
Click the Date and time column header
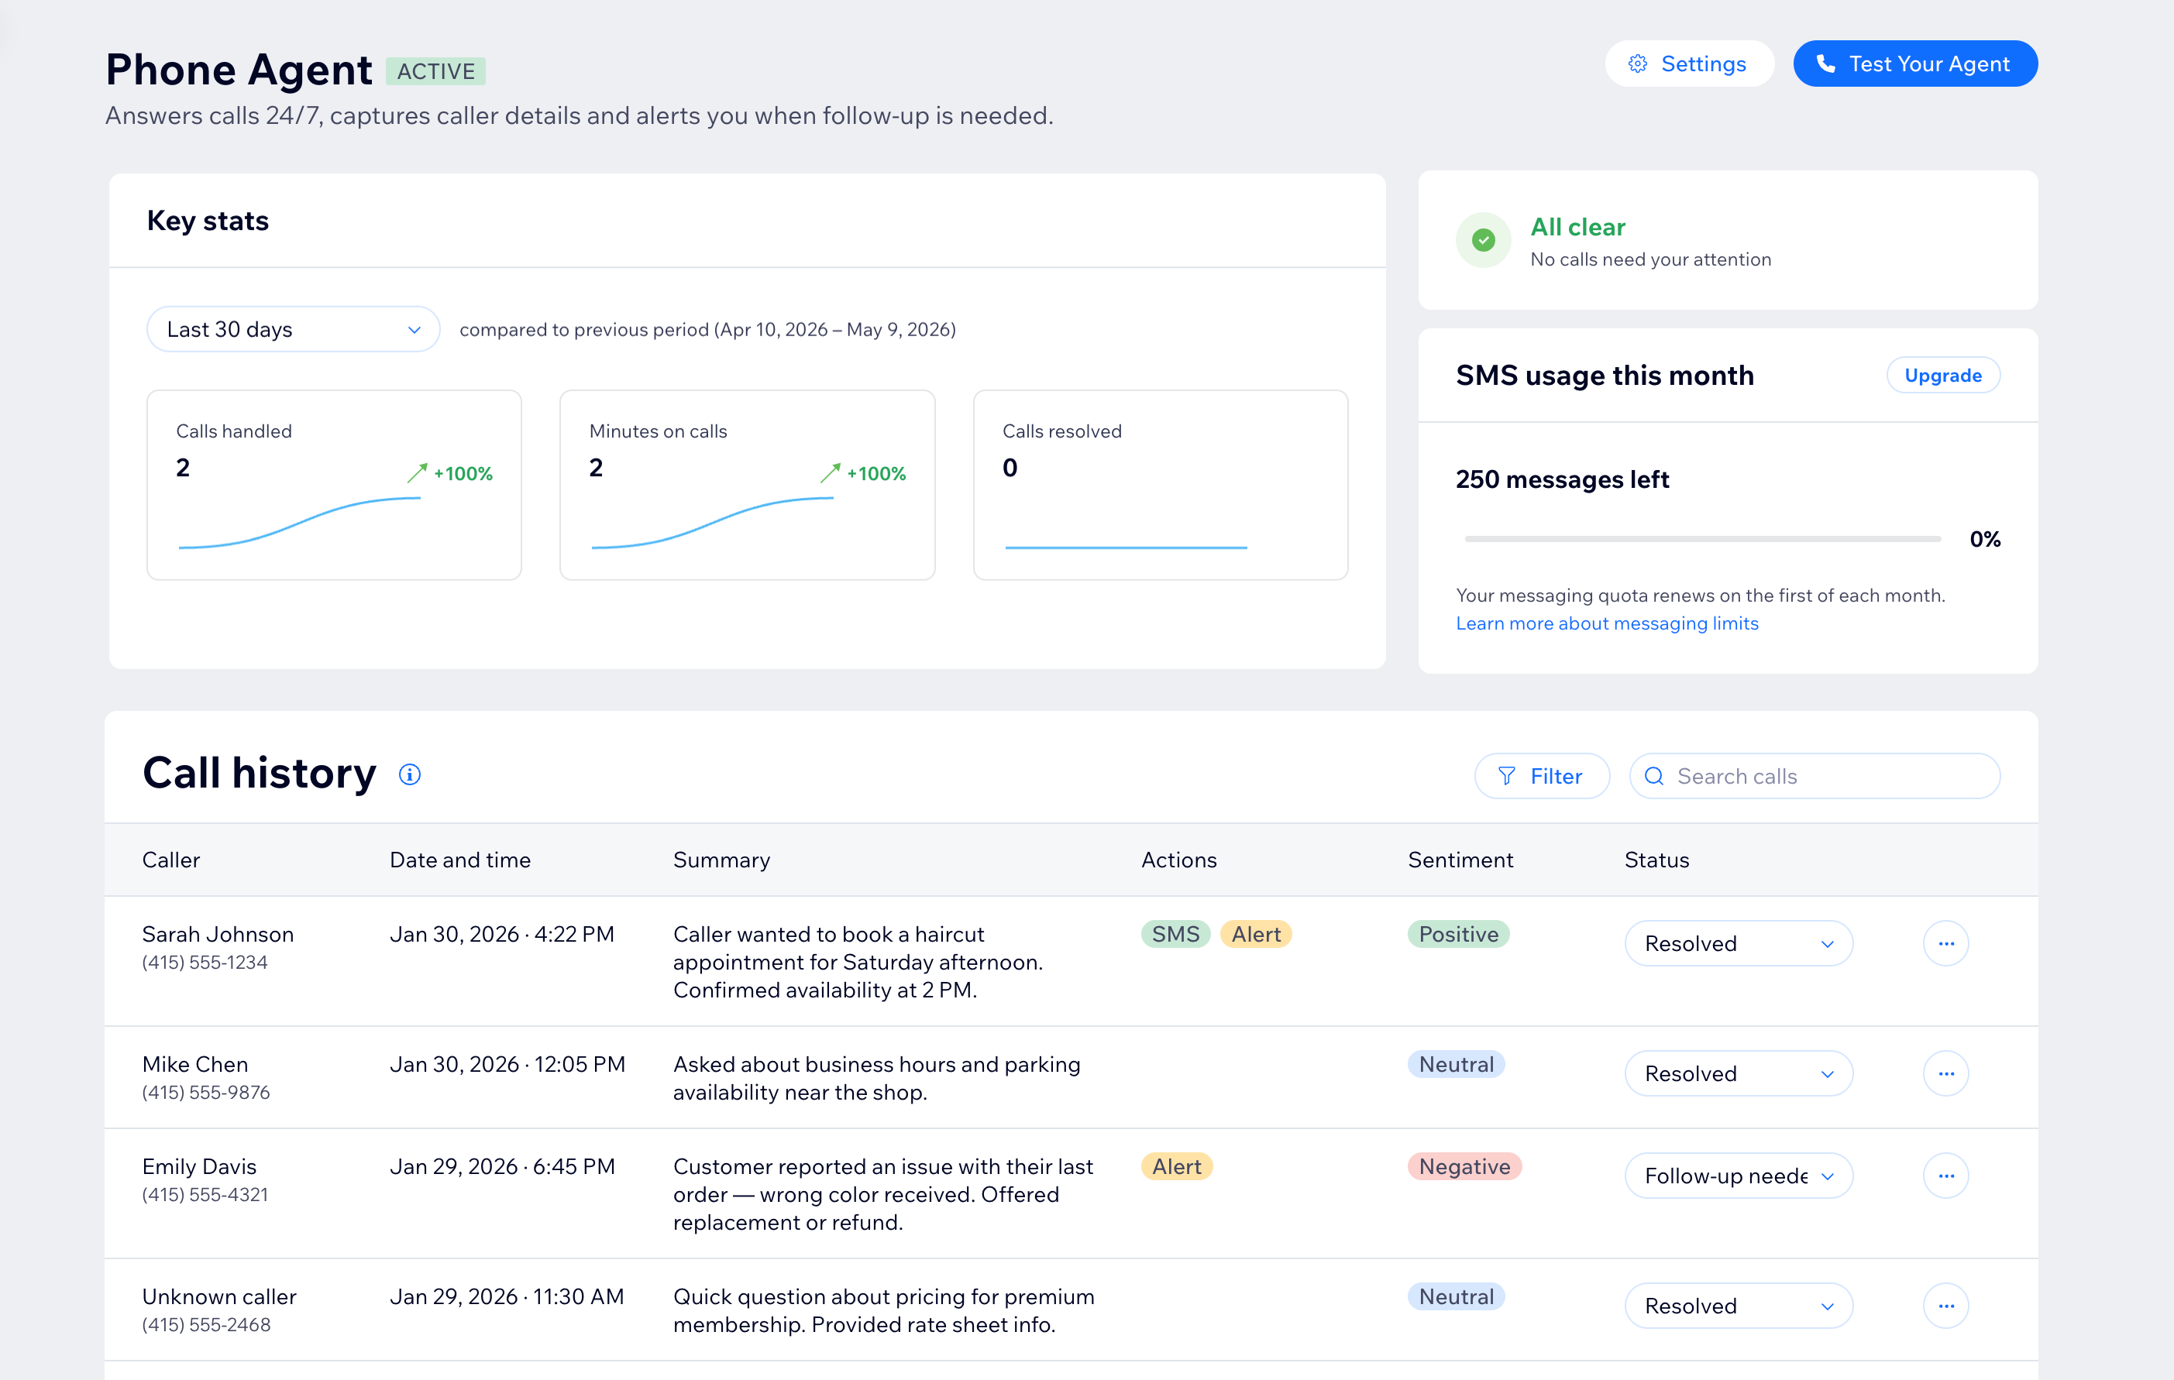click(x=459, y=860)
